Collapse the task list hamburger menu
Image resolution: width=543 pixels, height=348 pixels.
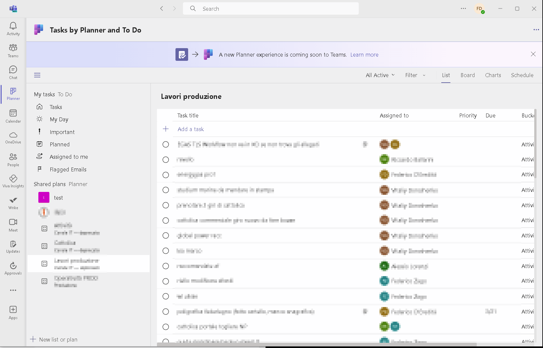(37, 75)
